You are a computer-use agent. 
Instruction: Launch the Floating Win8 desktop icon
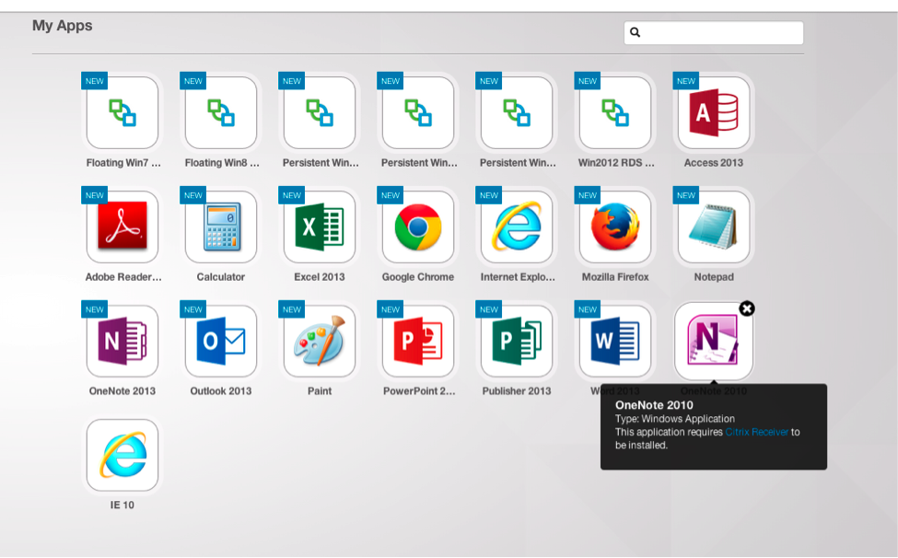pyautogui.click(x=221, y=112)
